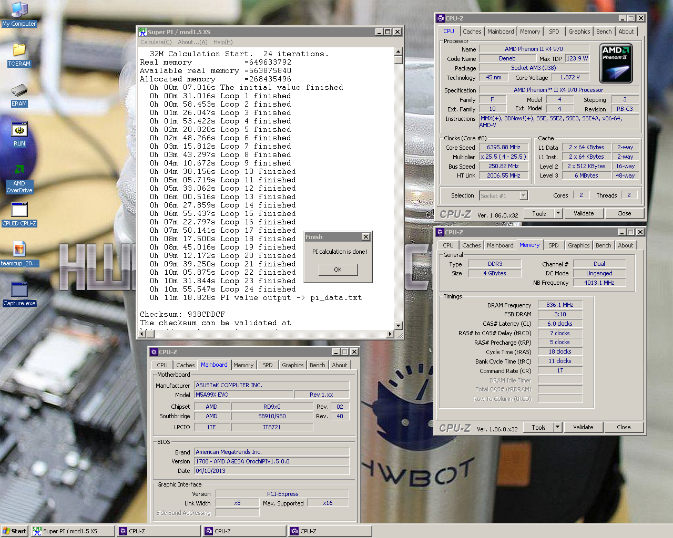The width and height of the screenshot is (673, 538).
Task: Close the Finish dialog with X button
Action: [x=365, y=237]
